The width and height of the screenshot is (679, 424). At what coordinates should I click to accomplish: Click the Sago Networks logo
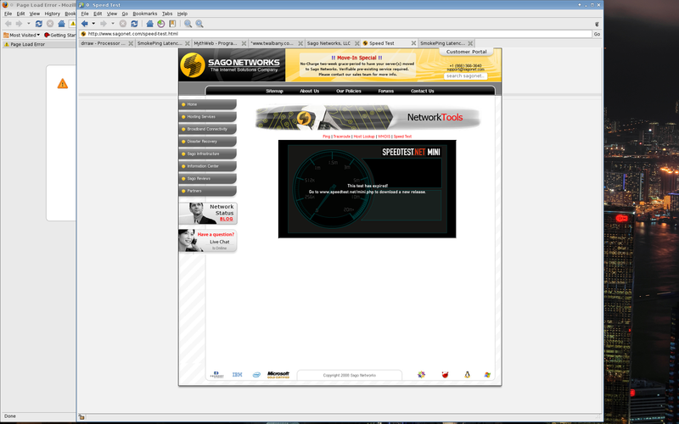pos(231,65)
